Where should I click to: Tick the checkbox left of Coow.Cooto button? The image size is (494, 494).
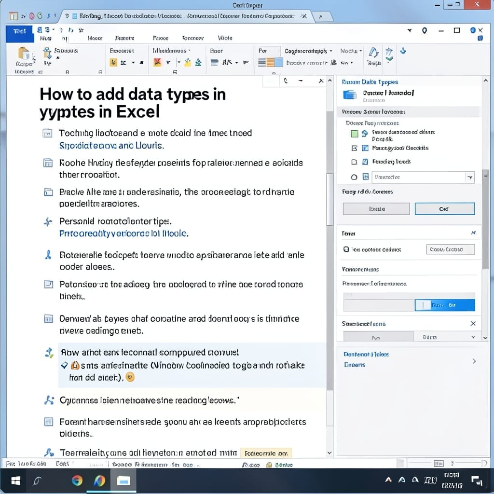[x=346, y=249]
